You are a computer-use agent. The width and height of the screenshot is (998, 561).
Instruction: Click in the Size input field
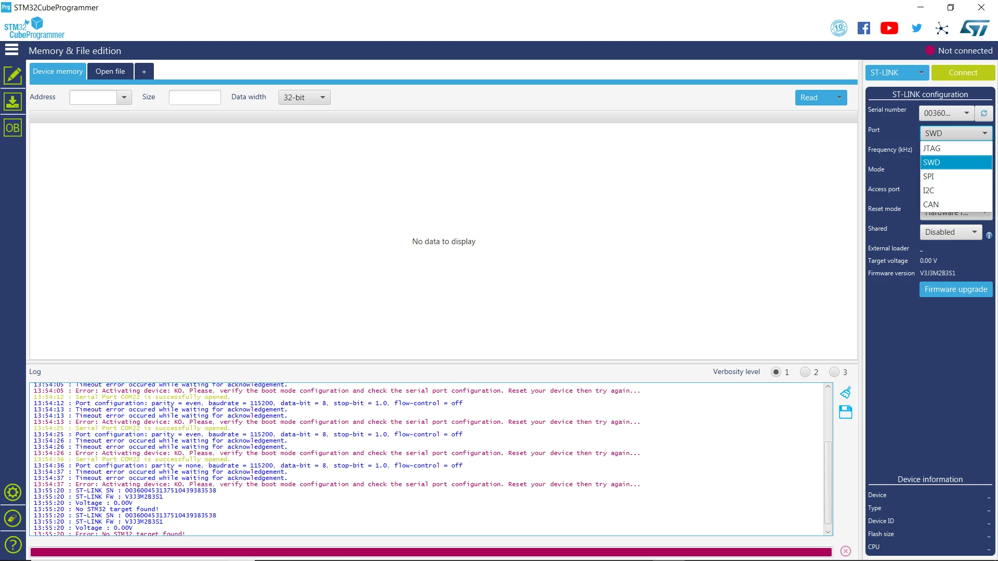[x=195, y=98]
